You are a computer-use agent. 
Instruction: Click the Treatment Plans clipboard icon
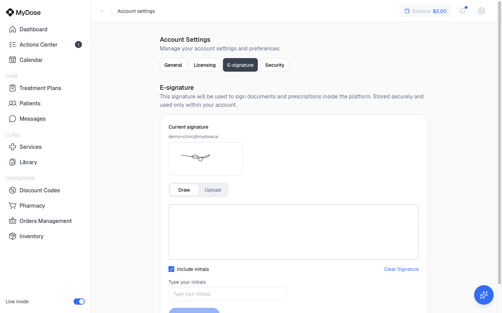[13, 88]
